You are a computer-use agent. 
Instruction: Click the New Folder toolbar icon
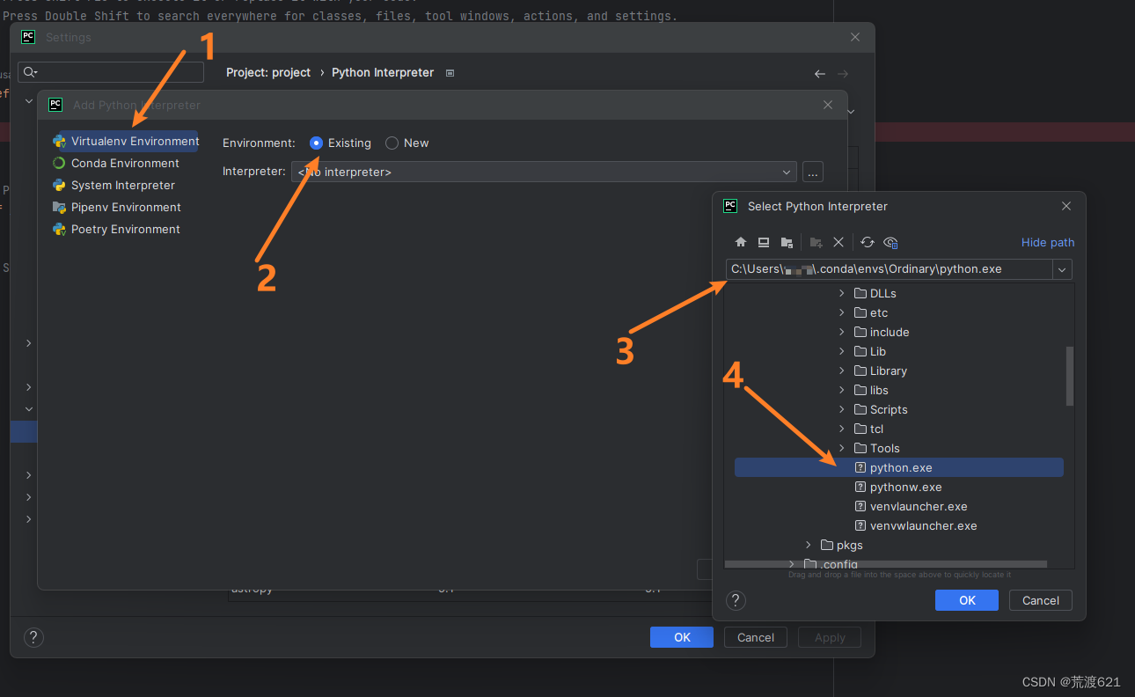coord(816,242)
